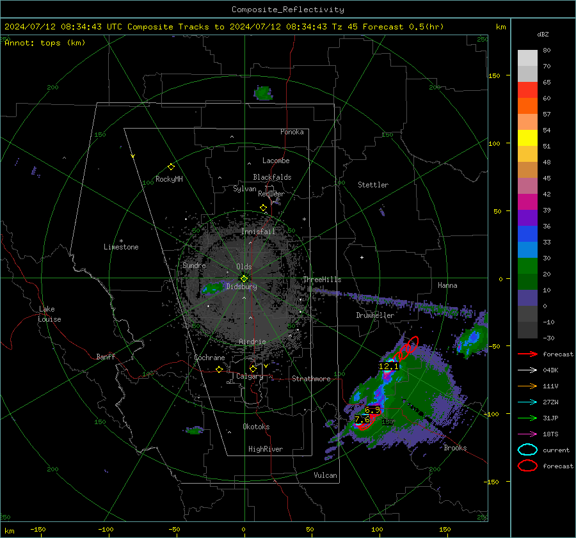Screen dimensions: 576x538
Task: Click the red forecast ellipse legend icon
Action: coord(527,466)
